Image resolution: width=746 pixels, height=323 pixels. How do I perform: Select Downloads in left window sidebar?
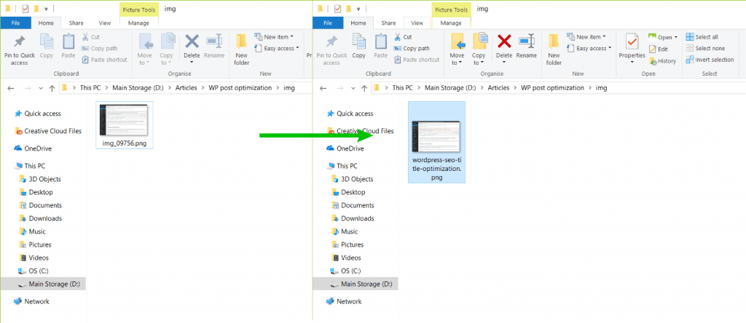tap(40, 218)
